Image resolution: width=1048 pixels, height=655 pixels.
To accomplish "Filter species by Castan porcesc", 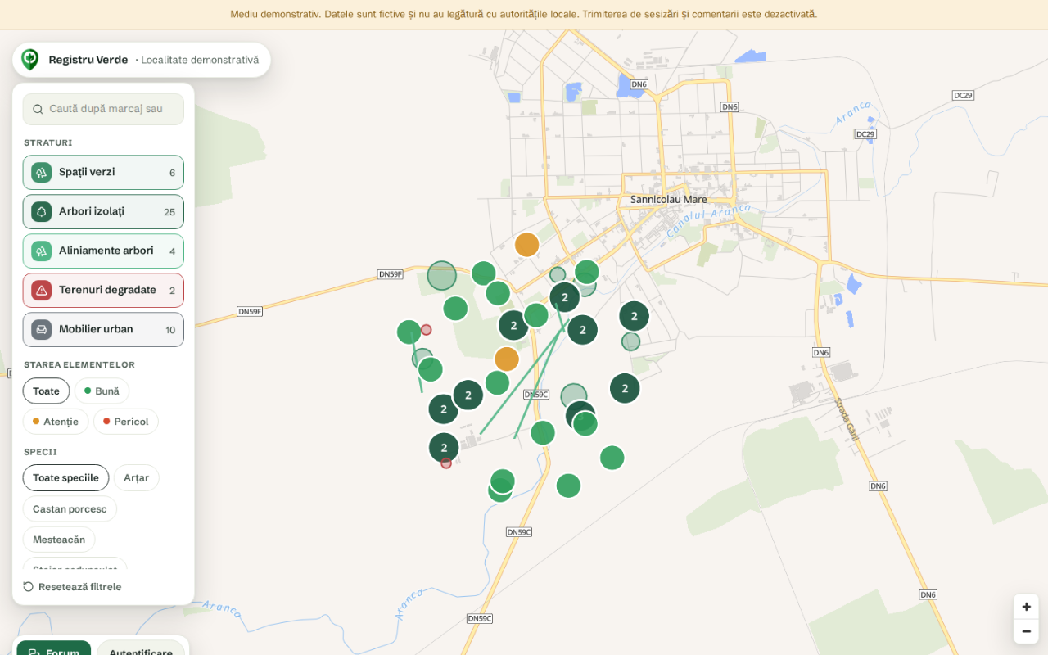I will [x=70, y=509].
